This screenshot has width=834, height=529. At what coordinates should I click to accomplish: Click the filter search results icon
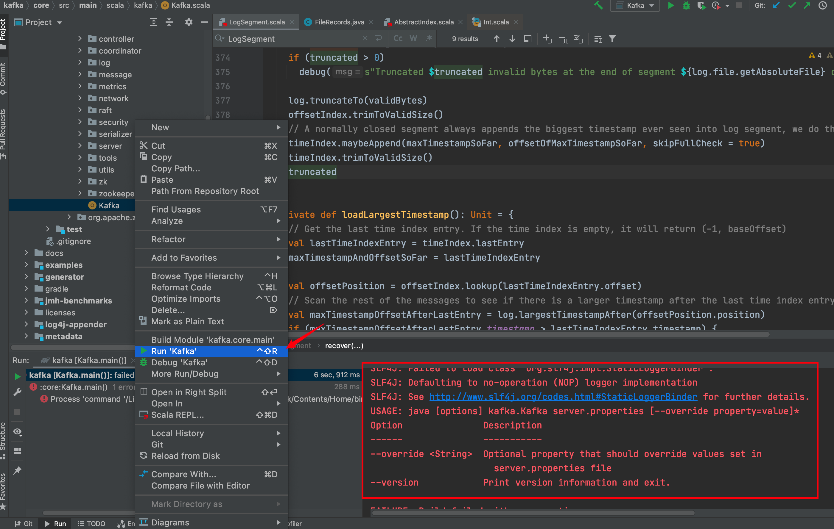coord(612,39)
